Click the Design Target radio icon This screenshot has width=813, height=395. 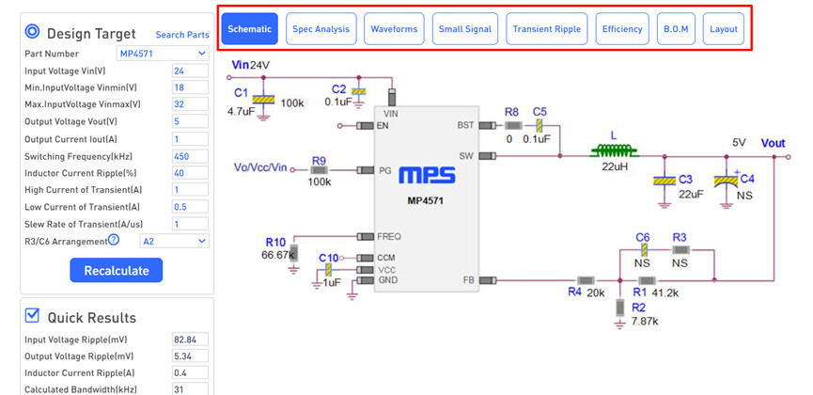(32, 33)
